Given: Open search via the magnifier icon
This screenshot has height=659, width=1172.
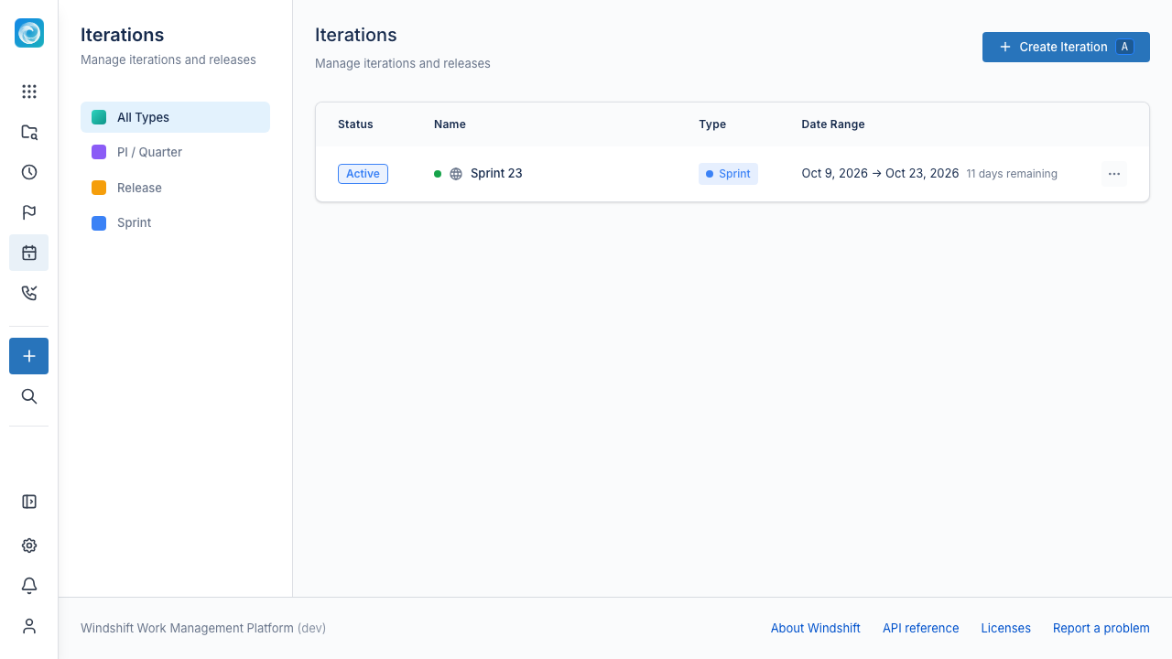Looking at the screenshot, I should [x=29, y=396].
